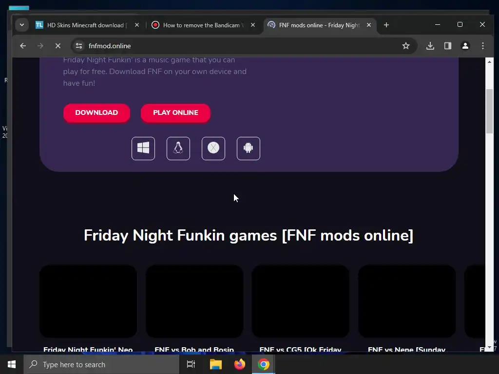Click the page scrollbar down arrow
The height and width of the screenshot is (374, 499).
tap(489, 348)
